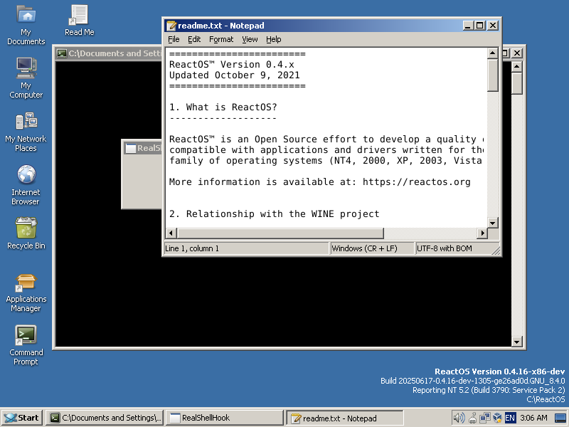Click the VirtualBox Guest Additions tray icon
The width and height of the screenshot is (569, 427).
(497, 418)
